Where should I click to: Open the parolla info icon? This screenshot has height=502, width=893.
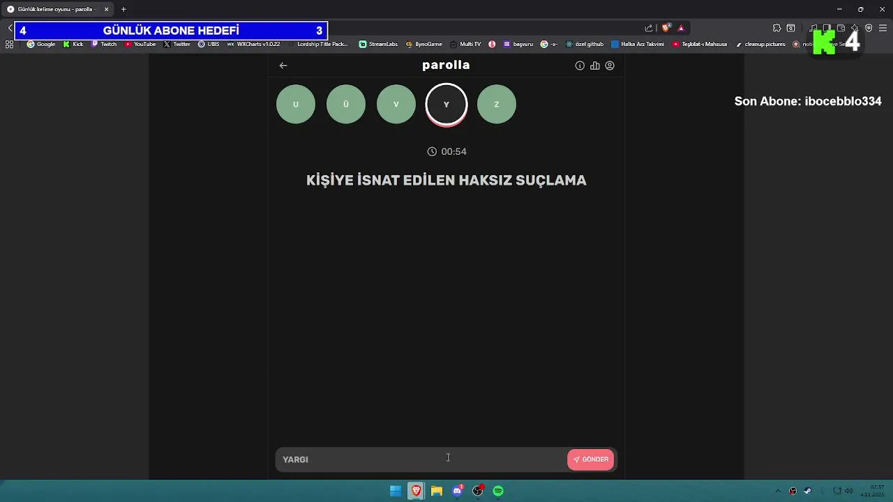pos(580,66)
